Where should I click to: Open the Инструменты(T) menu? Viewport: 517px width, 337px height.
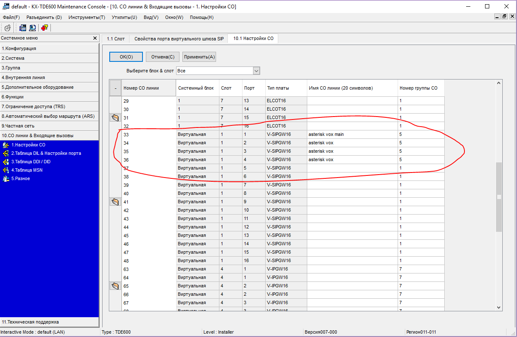click(x=87, y=17)
